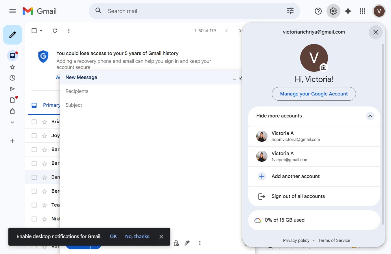Viewport: 391px width, 254px height.
Task: Open Starred mail in the sidebar
Action: pos(12,67)
